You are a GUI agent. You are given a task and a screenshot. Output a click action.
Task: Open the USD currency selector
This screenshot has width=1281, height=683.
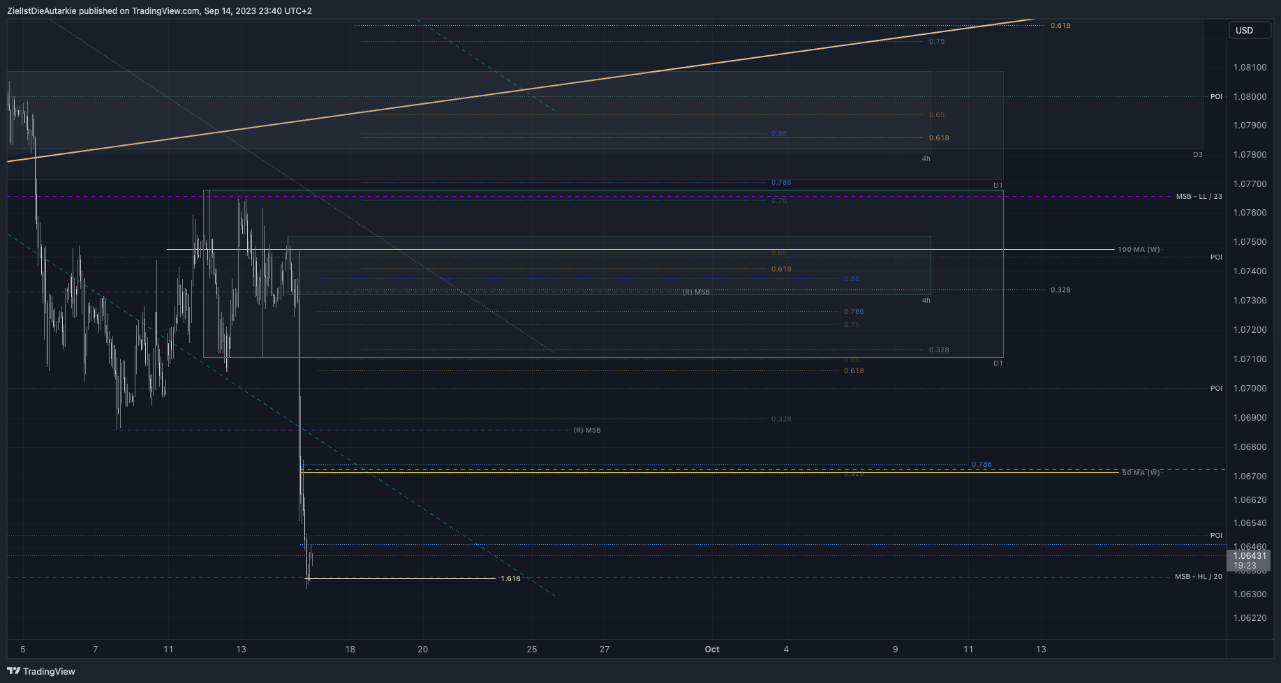(x=1250, y=30)
